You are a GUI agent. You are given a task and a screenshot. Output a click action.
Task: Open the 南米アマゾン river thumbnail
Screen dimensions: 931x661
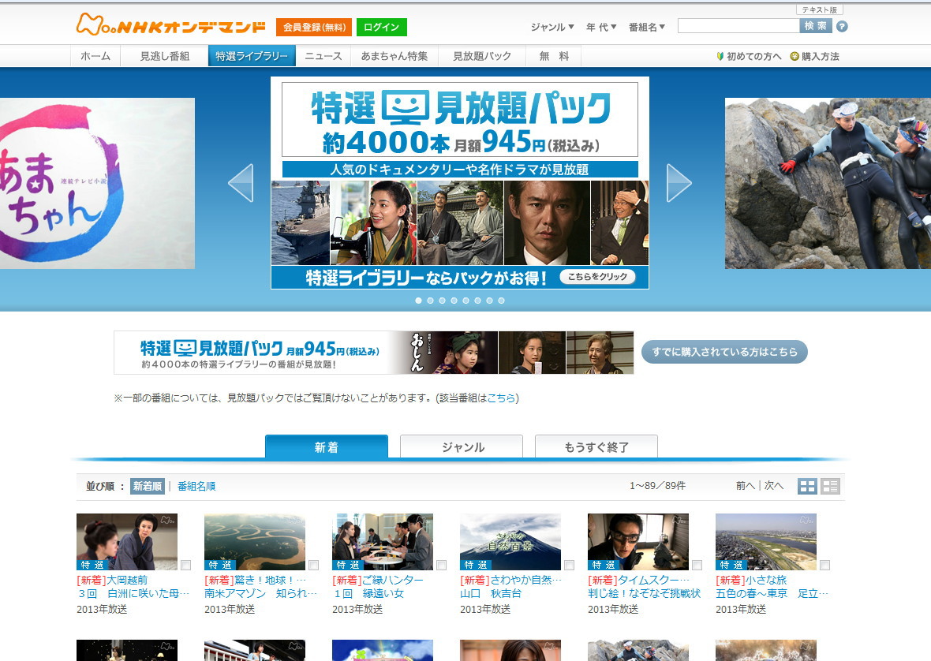[255, 542]
